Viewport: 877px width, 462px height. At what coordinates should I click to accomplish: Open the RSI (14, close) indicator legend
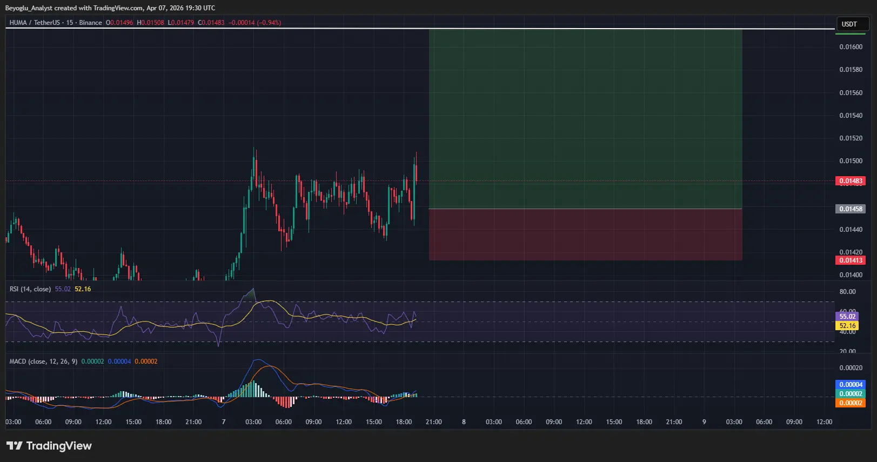(30, 289)
